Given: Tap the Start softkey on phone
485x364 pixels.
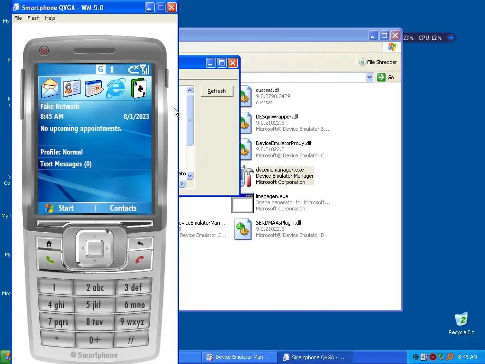Looking at the screenshot, I should [x=66, y=208].
